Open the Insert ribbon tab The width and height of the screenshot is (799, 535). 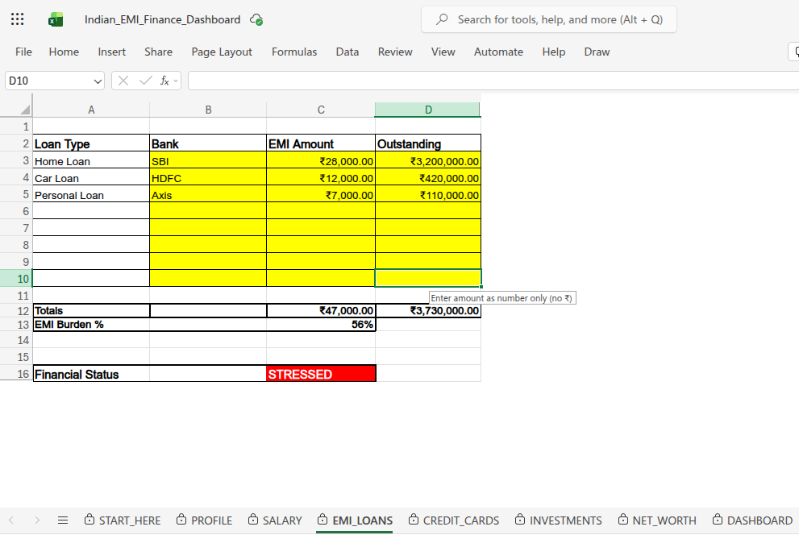(111, 52)
